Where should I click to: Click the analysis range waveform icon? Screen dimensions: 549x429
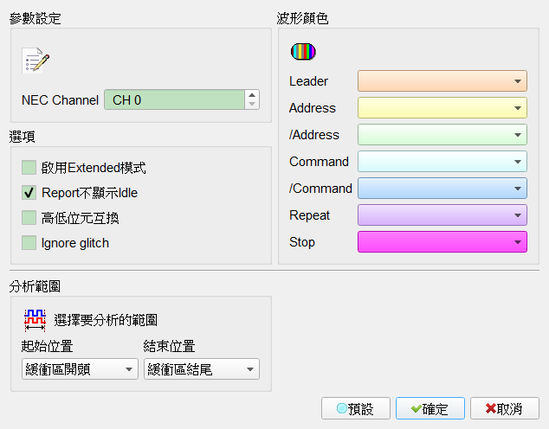click(35, 320)
